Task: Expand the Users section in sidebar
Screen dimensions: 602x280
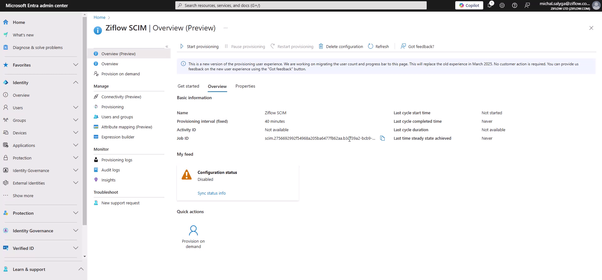Action: pyautogui.click(x=76, y=108)
